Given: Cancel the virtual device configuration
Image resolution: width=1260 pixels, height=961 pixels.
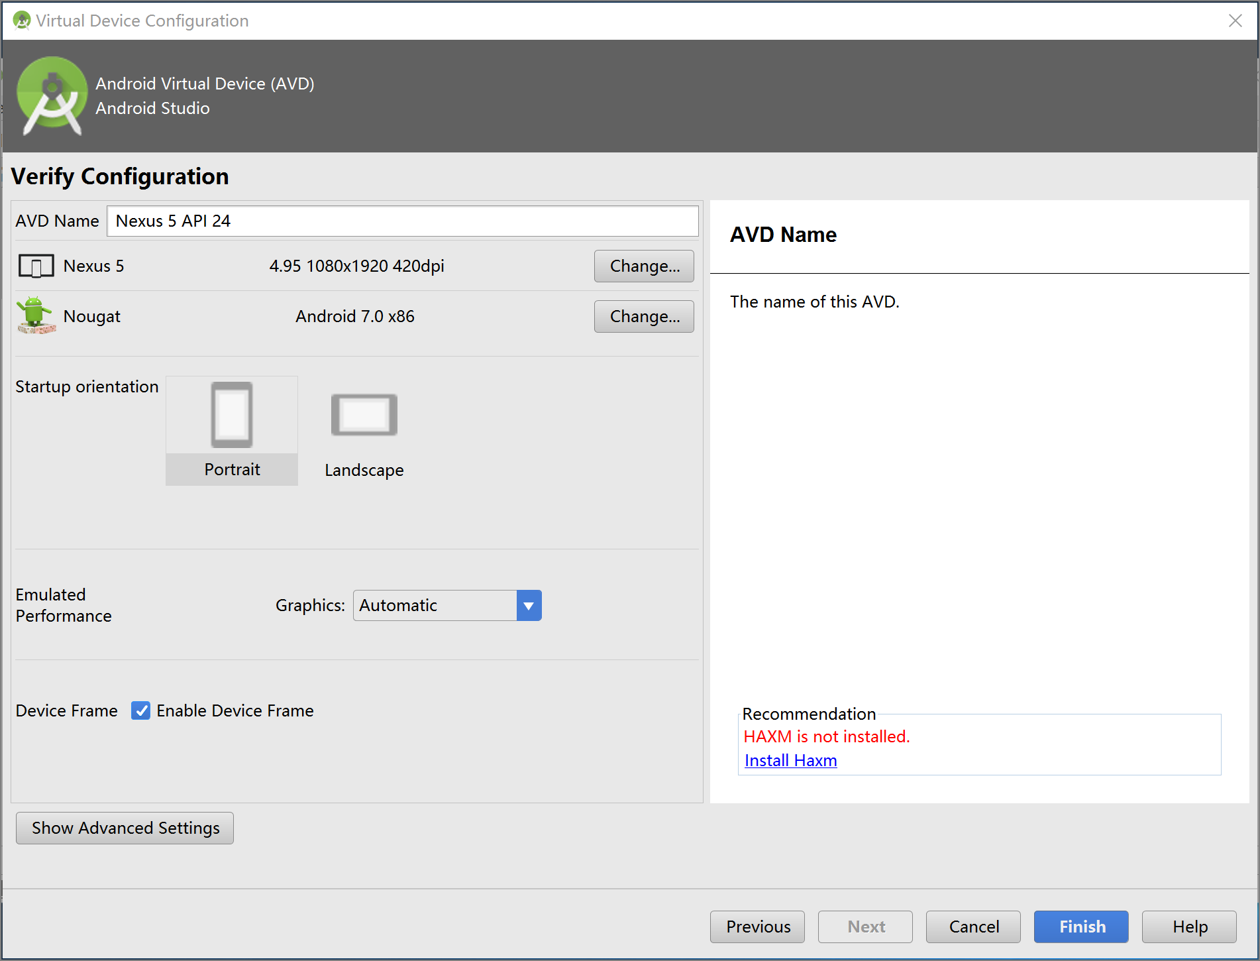Looking at the screenshot, I should [973, 927].
